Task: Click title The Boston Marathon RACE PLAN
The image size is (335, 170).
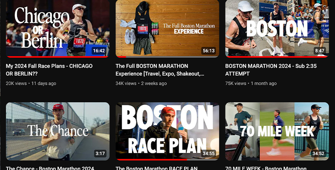Action: point(157,168)
